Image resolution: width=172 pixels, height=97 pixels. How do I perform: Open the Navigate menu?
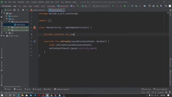click(x=21, y=2)
